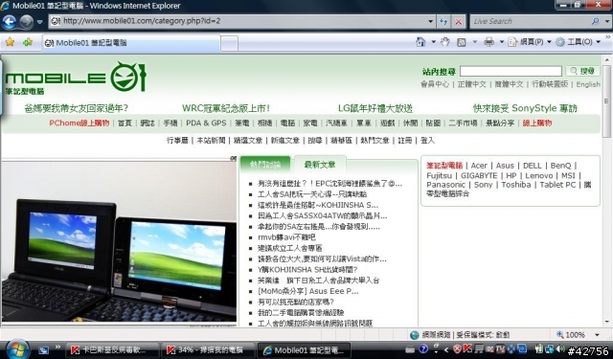Open the PDA & GPS navigation item
613x359 pixels.
point(206,123)
